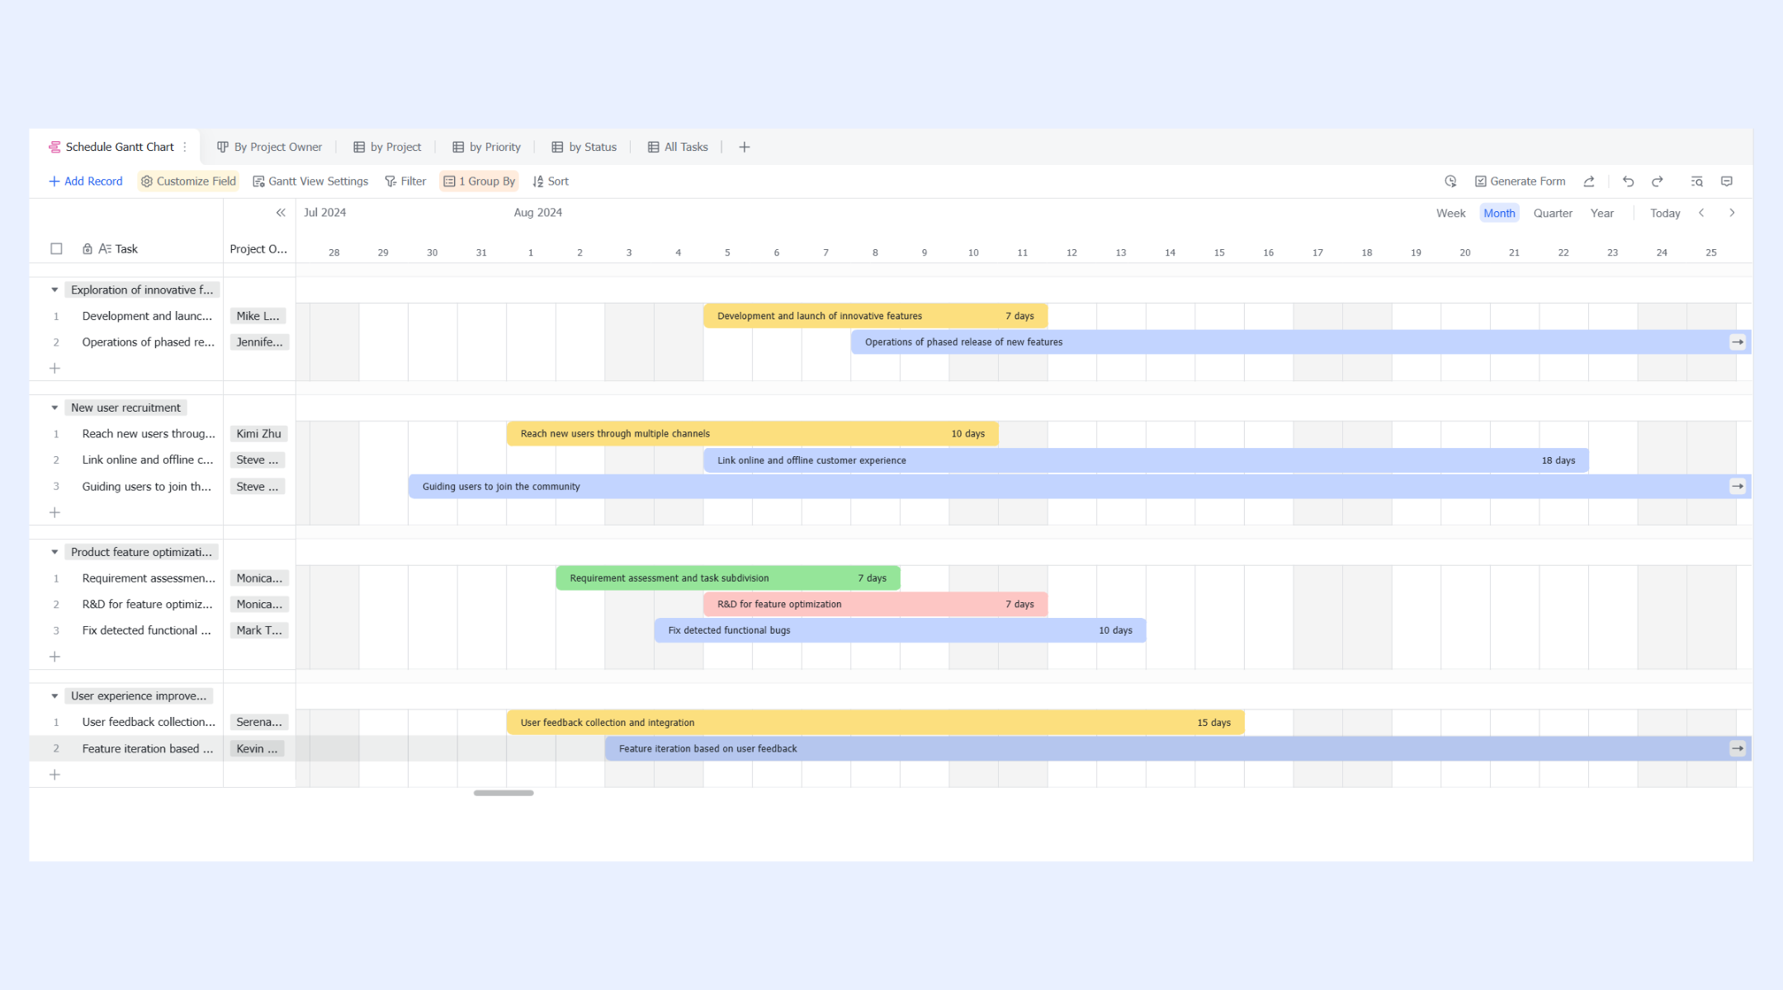Jump forward via arrow on Feature iteration bar

pyautogui.click(x=1737, y=748)
